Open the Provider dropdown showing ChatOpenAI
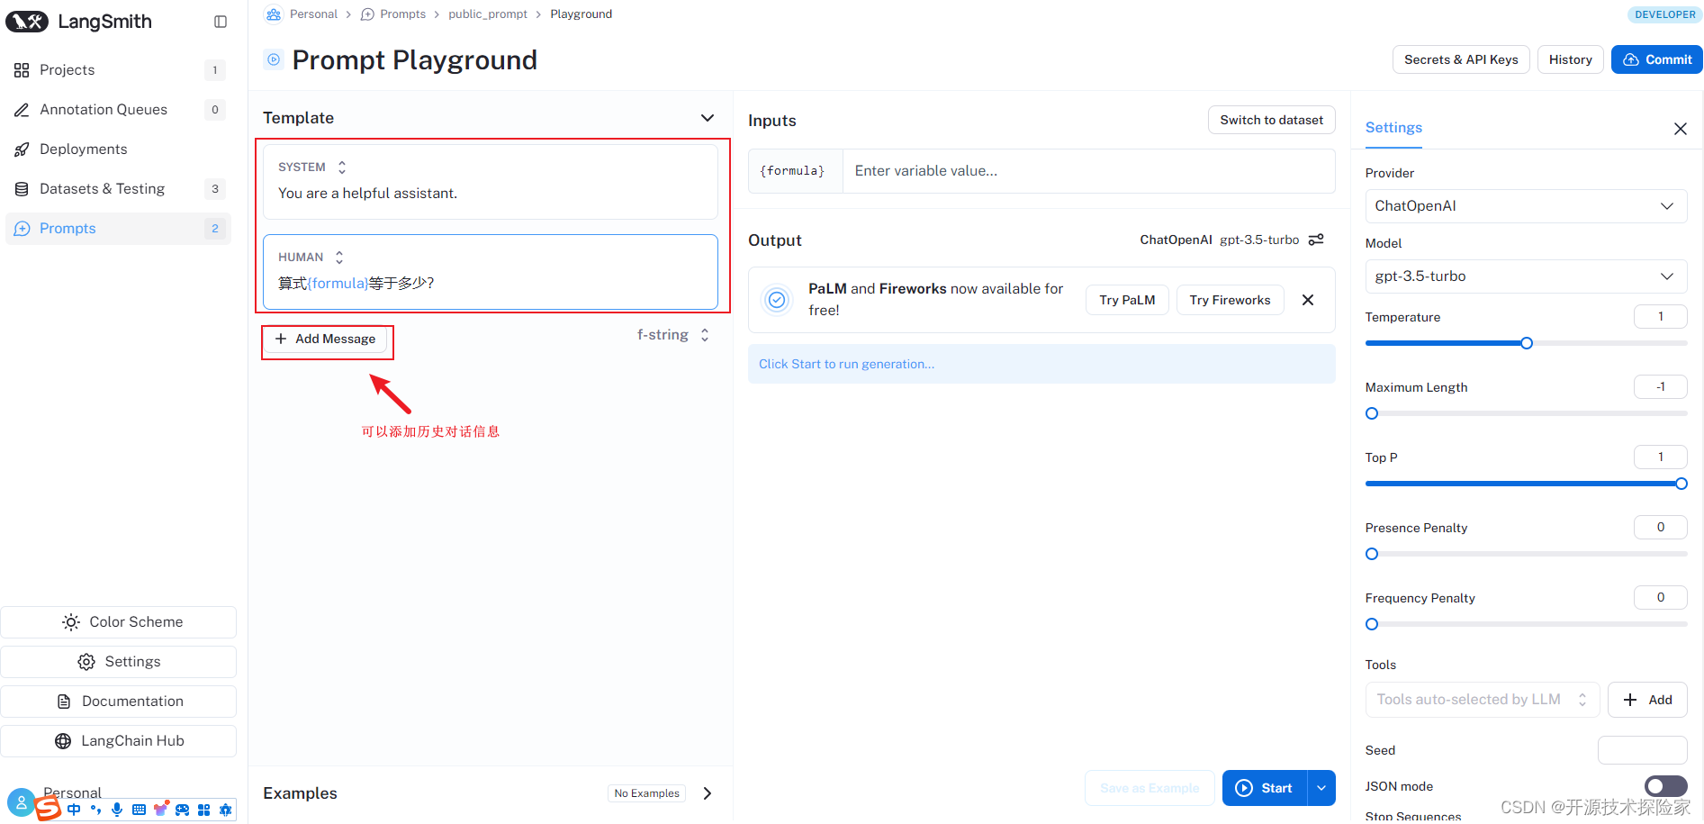 click(x=1525, y=205)
